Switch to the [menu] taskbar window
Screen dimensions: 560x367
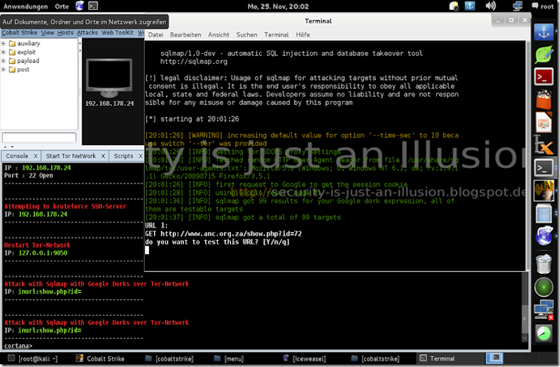pos(229,359)
